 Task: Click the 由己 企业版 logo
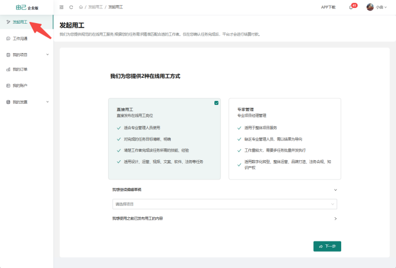27,7
